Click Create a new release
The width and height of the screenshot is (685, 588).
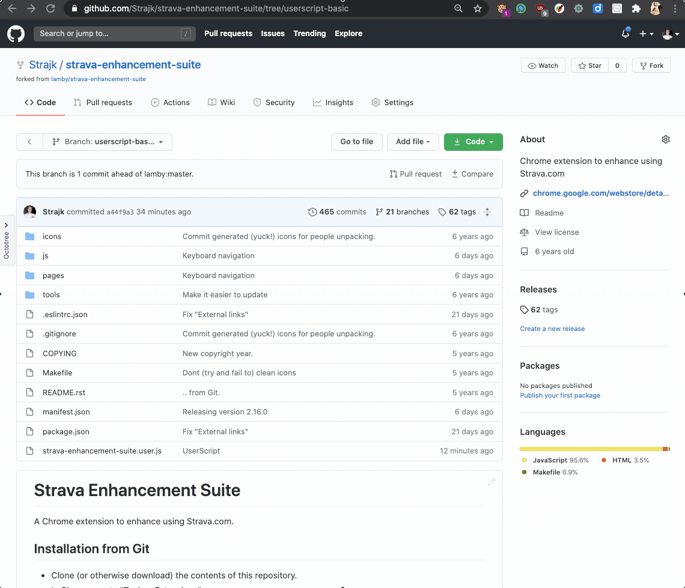click(x=552, y=329)
